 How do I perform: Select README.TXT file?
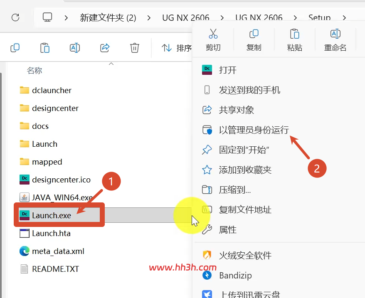pyautogui.click(x=49, y=269)
